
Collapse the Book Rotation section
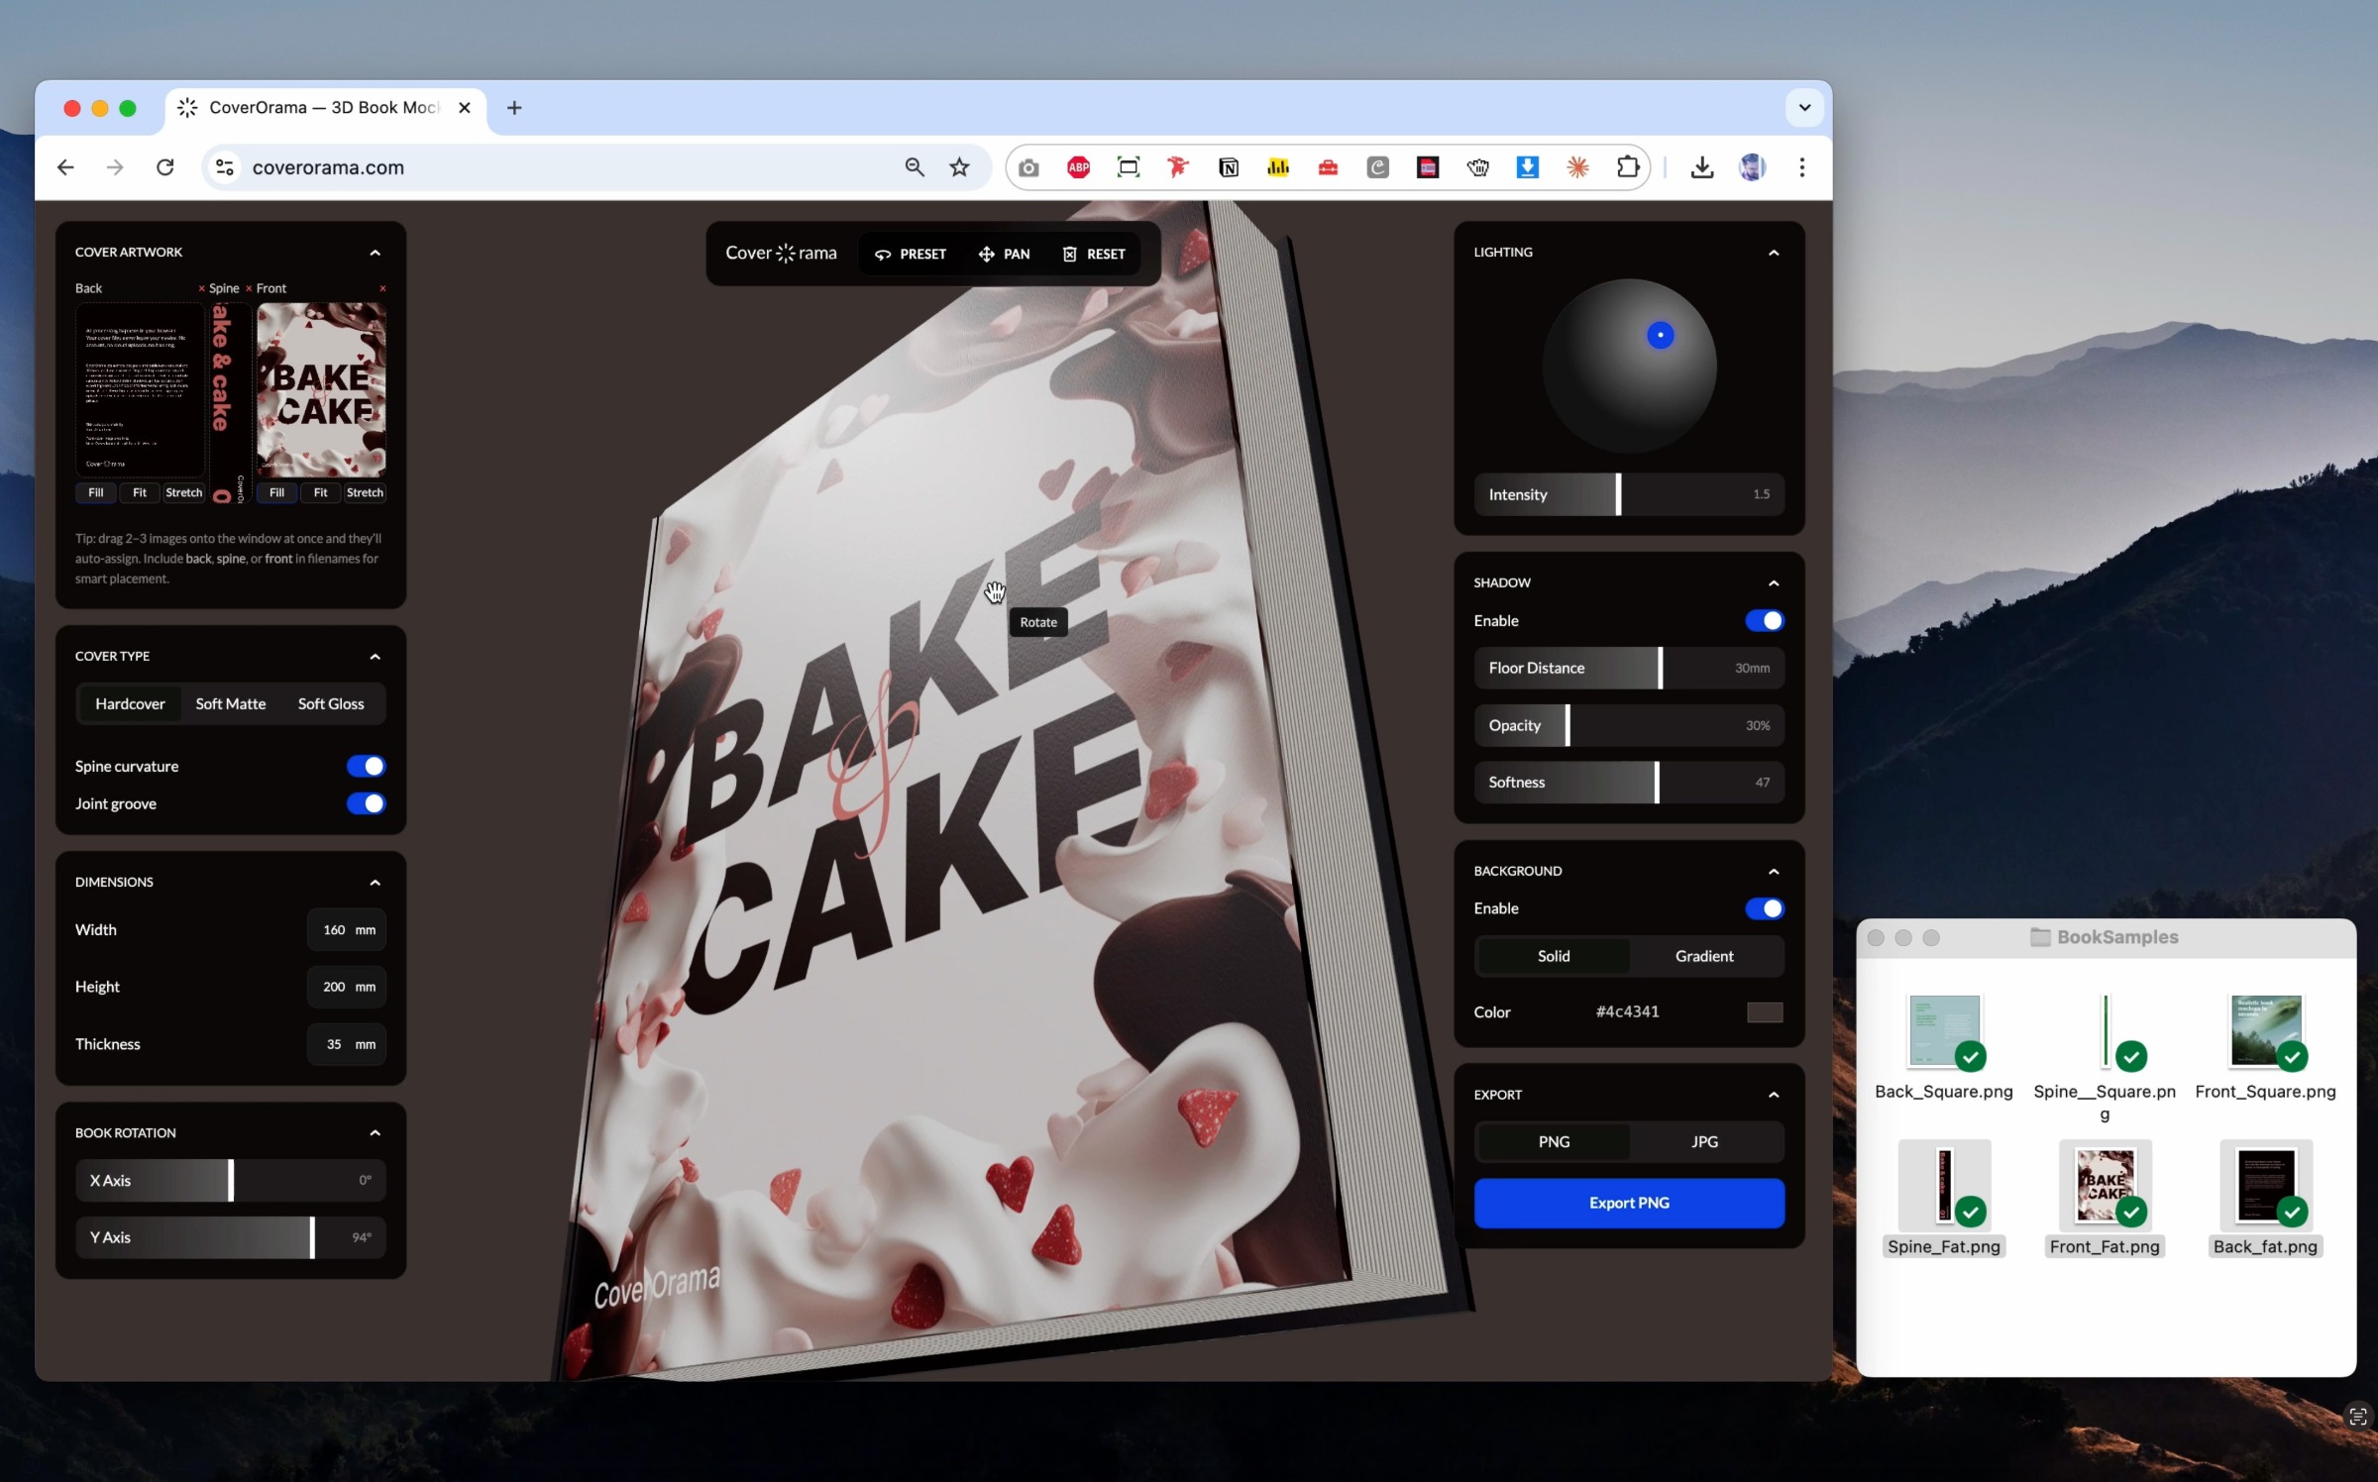click(376, 1132)
